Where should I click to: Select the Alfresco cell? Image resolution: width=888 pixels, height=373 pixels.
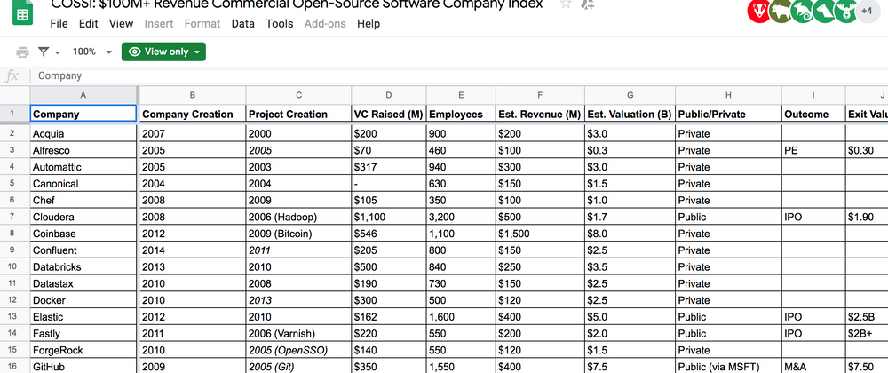coord(83,150)
